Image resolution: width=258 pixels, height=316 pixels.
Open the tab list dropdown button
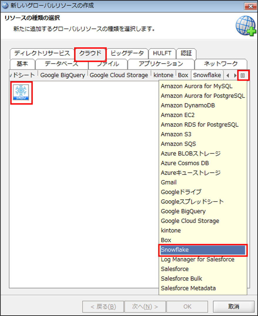(x=243, y=75)
